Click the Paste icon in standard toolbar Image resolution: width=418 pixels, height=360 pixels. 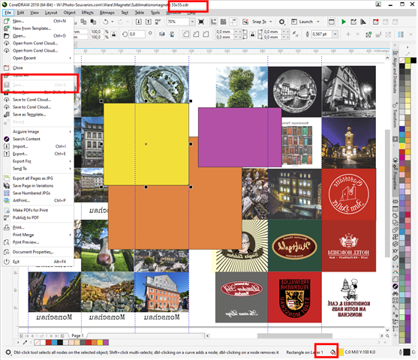[93, 22]
